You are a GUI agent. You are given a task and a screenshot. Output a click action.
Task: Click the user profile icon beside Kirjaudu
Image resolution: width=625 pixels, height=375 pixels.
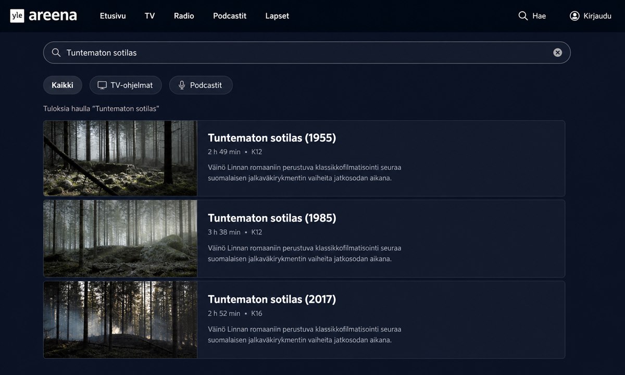(574, 16)
